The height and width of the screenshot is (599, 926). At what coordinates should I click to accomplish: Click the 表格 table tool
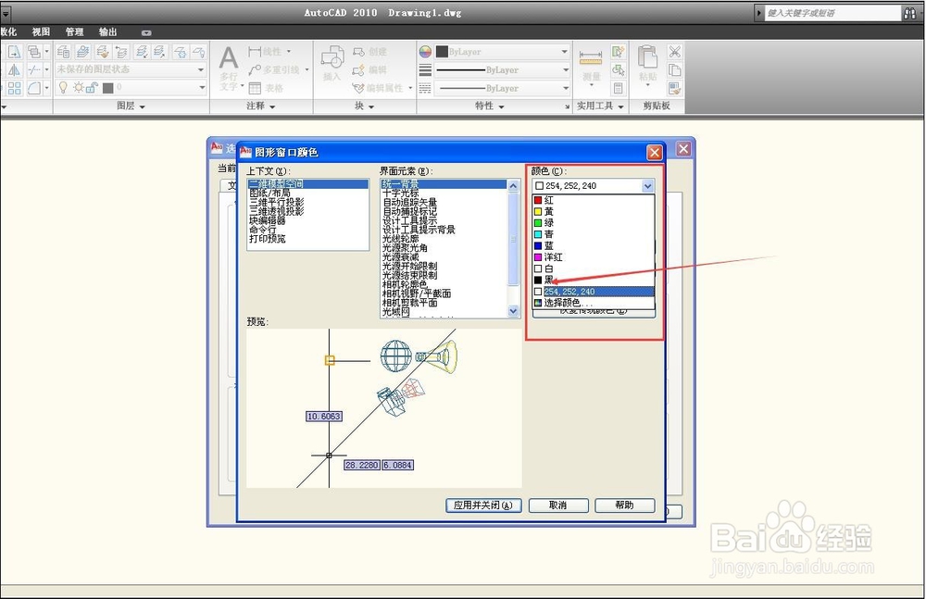[x=267, y=88]
